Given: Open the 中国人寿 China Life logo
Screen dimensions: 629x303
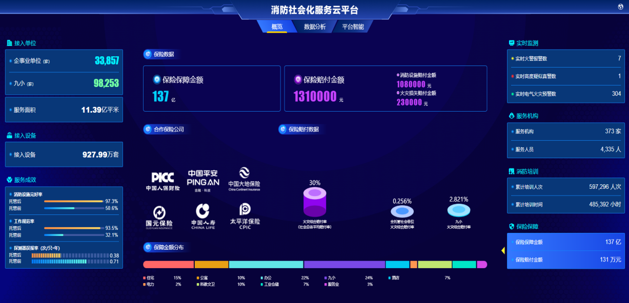Looking at the screenshot, I should [x=203, y=217].
